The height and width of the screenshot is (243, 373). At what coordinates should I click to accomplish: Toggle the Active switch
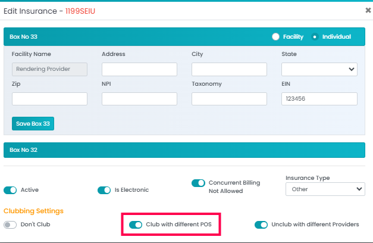click(x=11, y=190)
